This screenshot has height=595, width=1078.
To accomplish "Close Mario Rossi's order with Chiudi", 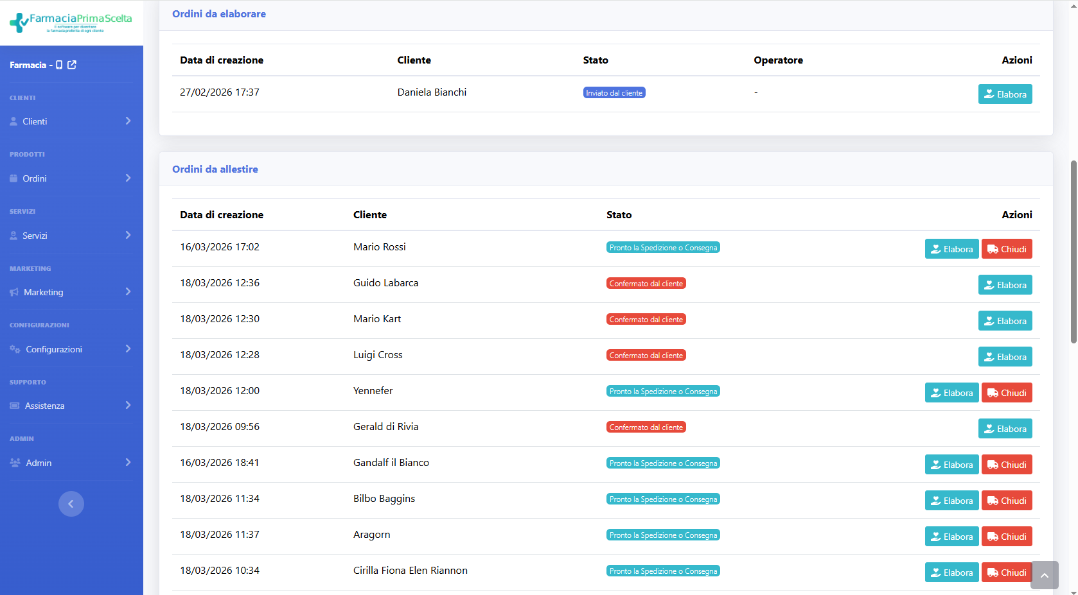I will (x=1007, y=249).
